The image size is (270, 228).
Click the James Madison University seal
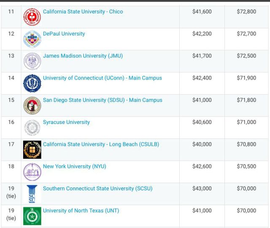(32, 61)
